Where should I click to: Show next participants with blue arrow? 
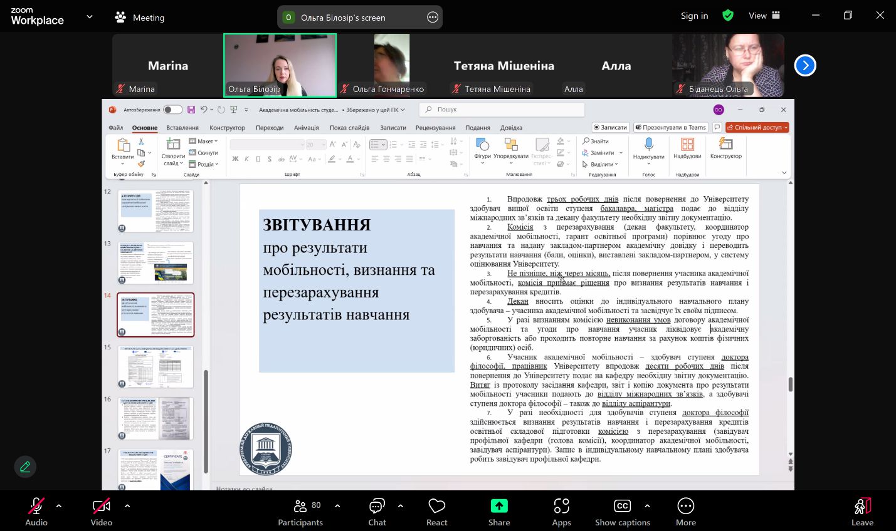pos(805,65)
